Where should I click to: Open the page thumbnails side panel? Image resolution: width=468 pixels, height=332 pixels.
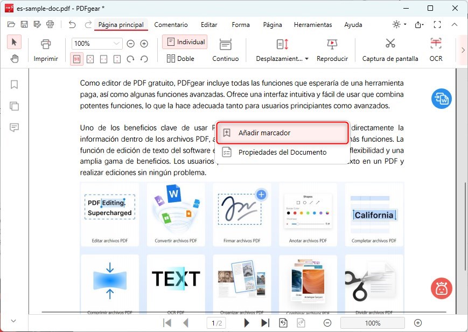tap(14, 106)
